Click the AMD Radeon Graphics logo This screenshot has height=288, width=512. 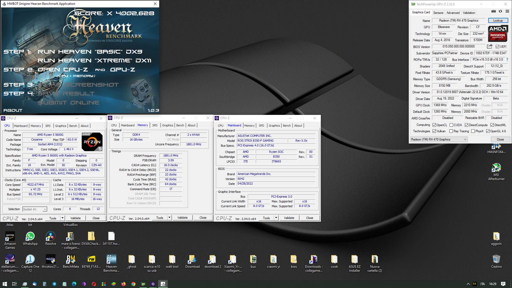(498, 33)
